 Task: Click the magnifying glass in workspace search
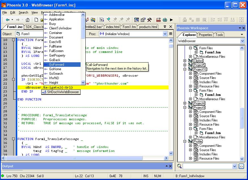point(179,166)
